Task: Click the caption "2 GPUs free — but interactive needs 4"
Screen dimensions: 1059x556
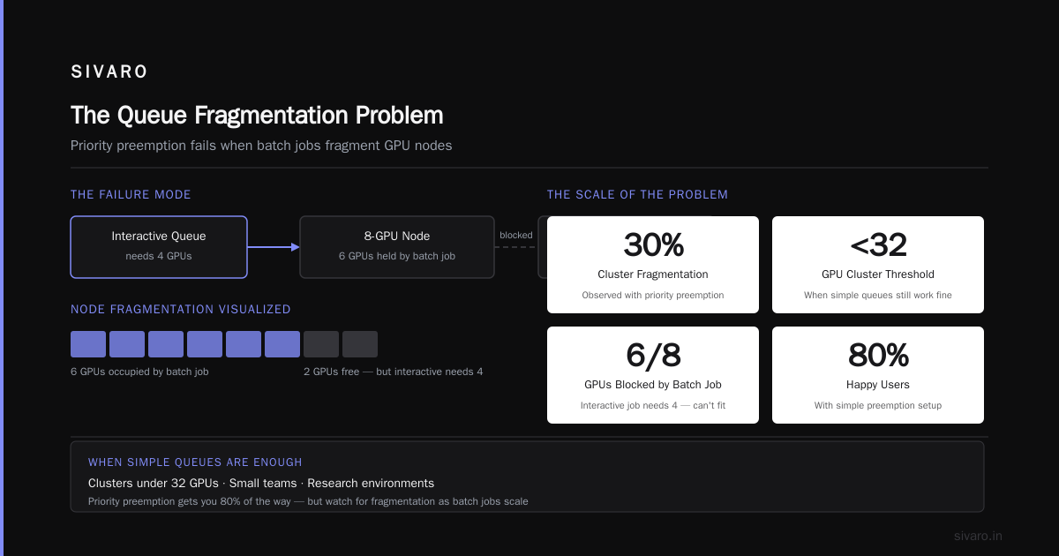Action: 393,372
